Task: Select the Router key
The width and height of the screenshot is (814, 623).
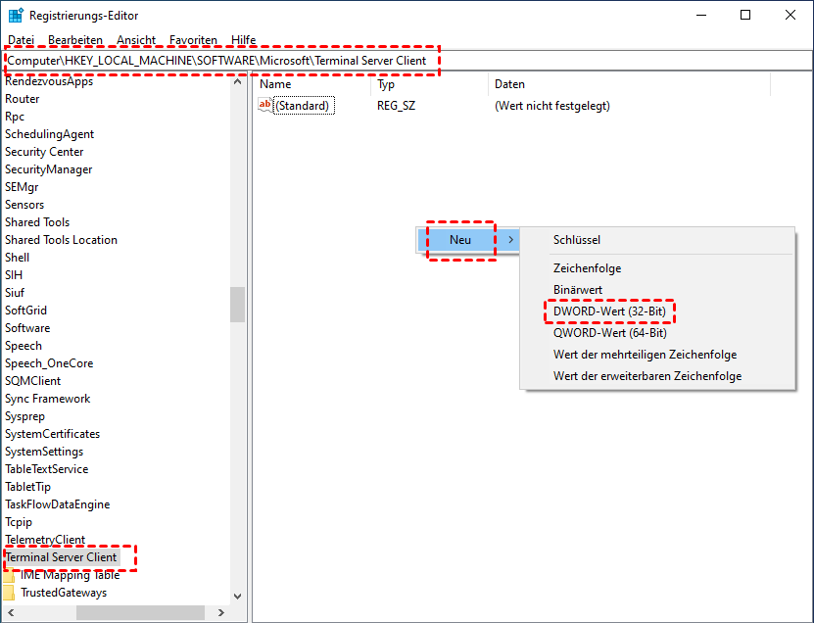Action: tap(22, 99)
